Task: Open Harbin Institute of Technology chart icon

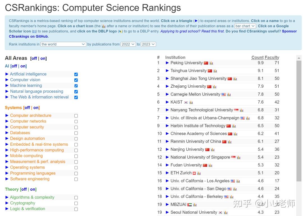Action: [x=234, y=126]
